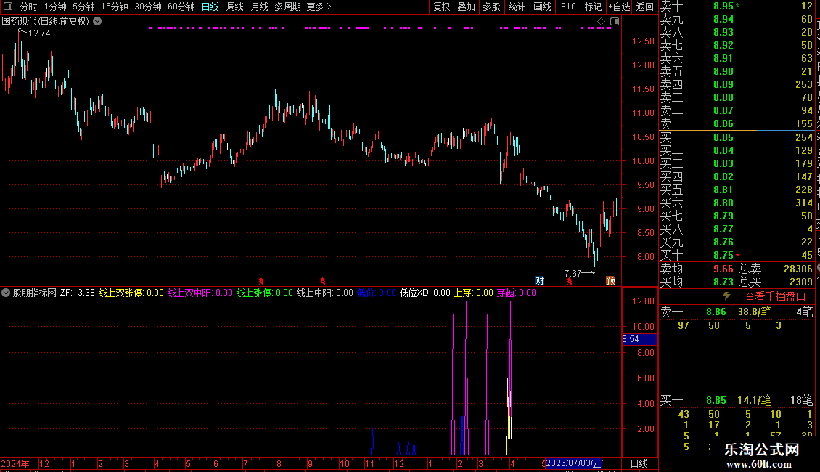The height and width of the screenshot is (472, 820).
Task: Select the 60分钟 period
Action: click(x=181, y=7)
